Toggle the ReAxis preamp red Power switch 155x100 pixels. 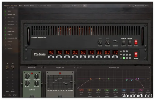coord(136,55)
